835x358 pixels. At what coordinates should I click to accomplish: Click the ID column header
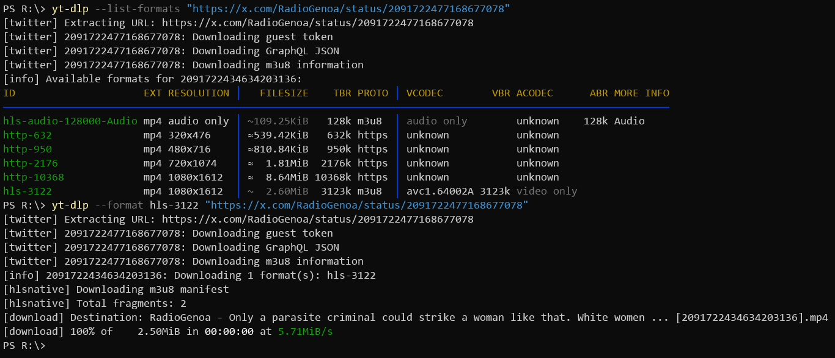(x=9, y=93)
